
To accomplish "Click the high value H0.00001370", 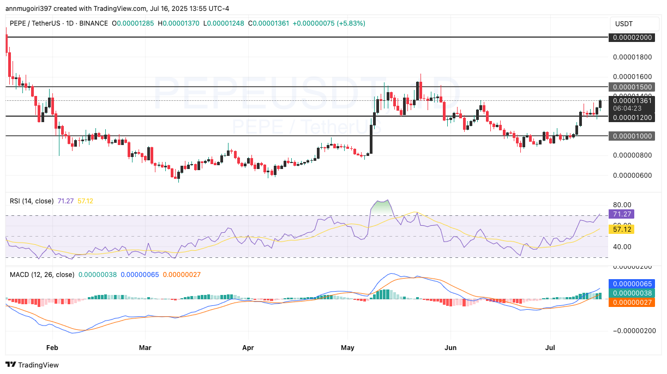I will pos(180,23).
